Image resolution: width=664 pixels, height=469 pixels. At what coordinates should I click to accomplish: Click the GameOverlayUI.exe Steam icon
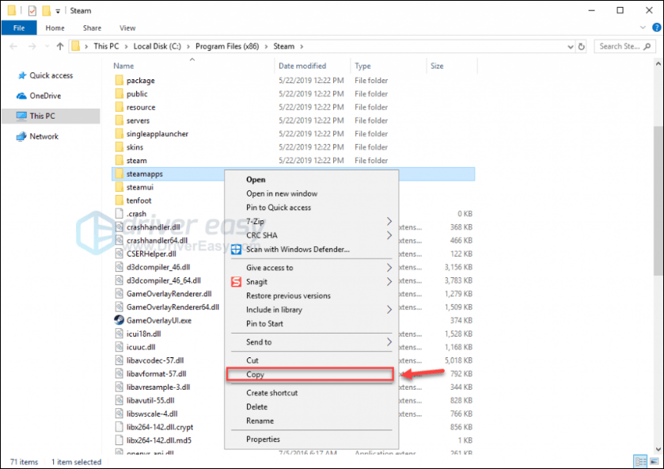coord(119,320)
